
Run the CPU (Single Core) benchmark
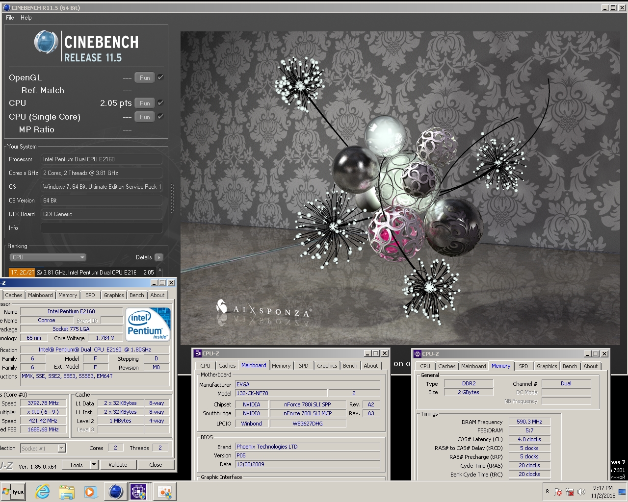pos(145,117)
